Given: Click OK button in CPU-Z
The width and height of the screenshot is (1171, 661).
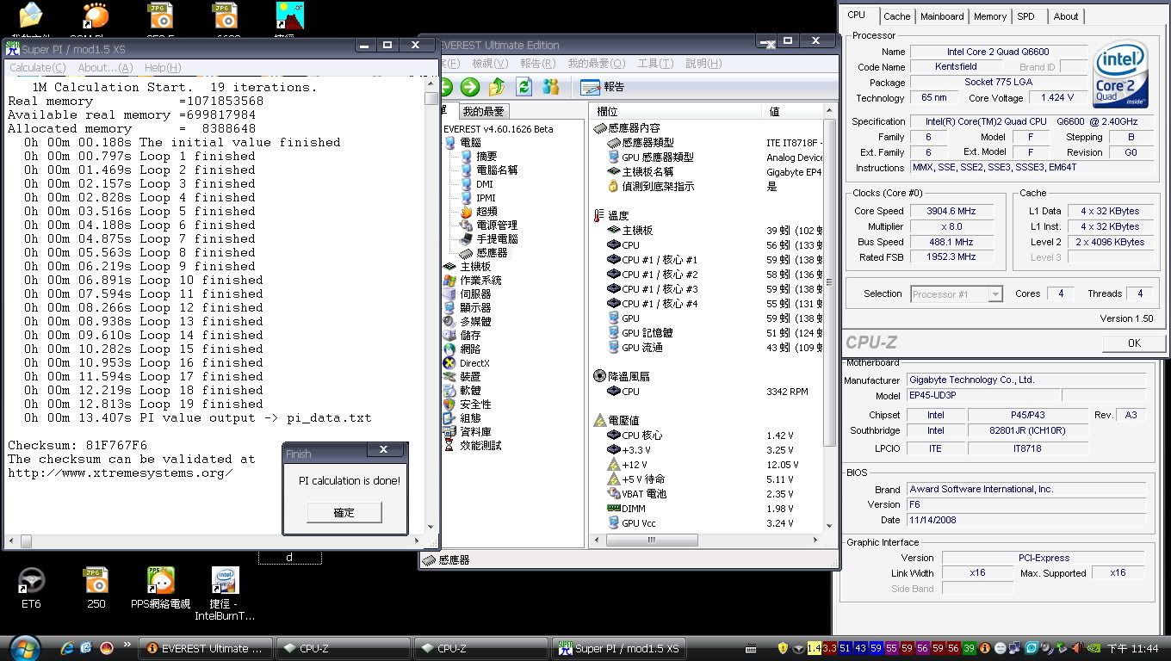Looking at the screenshot, I should (1134, 343).
